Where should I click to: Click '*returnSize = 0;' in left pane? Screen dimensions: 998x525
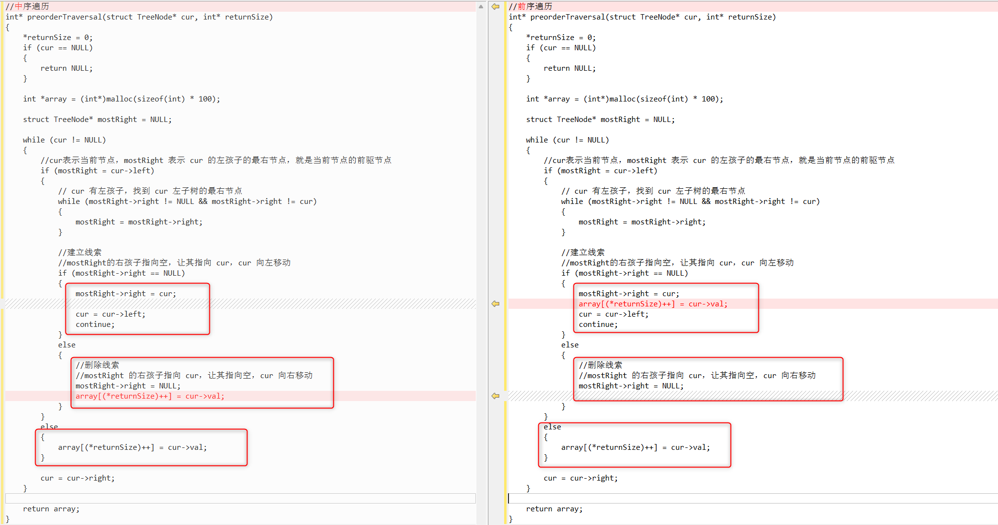58,38
